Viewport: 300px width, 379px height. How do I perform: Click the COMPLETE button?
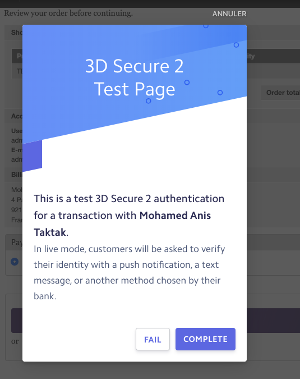point(205,339)
